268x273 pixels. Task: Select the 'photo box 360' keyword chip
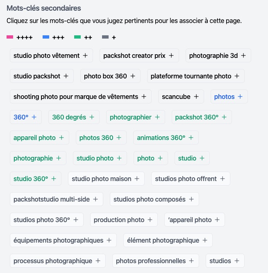coord(110,76)
